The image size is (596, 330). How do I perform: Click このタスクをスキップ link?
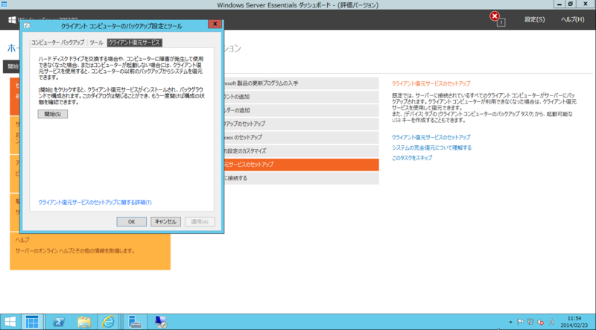tap(412, 158)
